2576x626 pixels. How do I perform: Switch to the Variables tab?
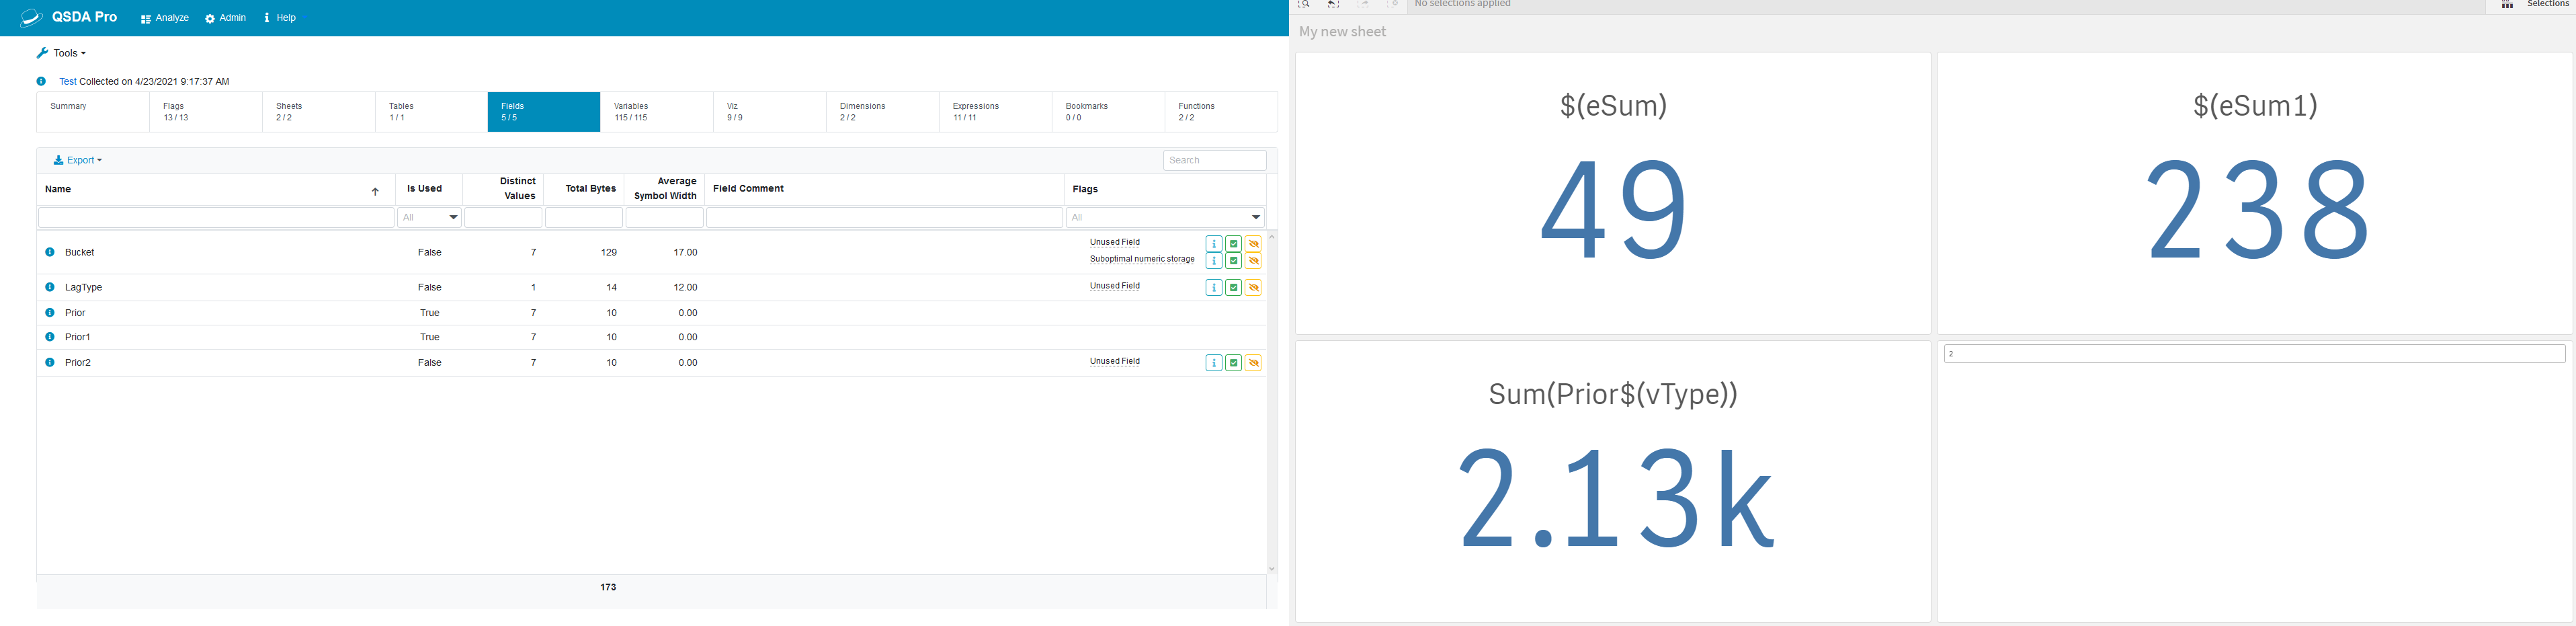[x=656, y=112]
